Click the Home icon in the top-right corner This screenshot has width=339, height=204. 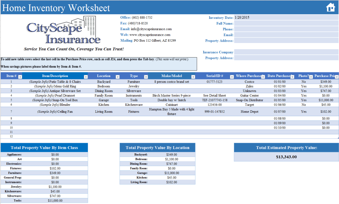[331, 7]
